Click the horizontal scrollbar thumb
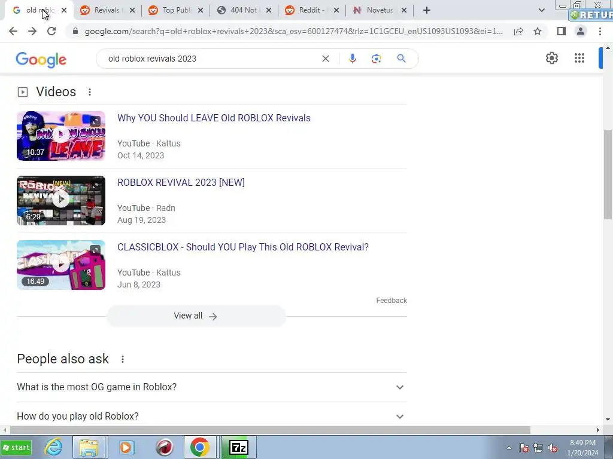 pyautogui.click(x=270, y=430)
